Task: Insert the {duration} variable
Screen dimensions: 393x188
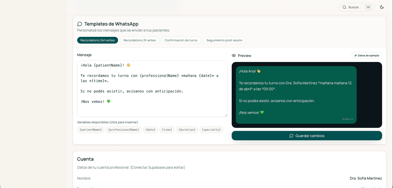Action: [187, 130]
